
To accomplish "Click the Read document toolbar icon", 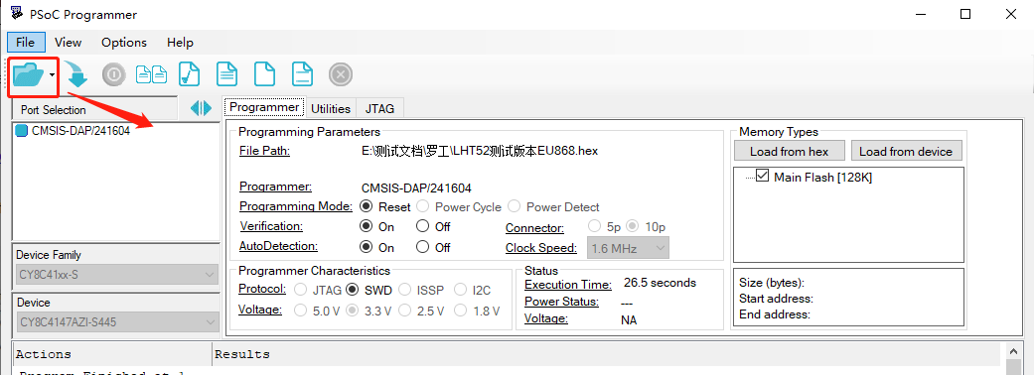I will [x=226, y=74].
